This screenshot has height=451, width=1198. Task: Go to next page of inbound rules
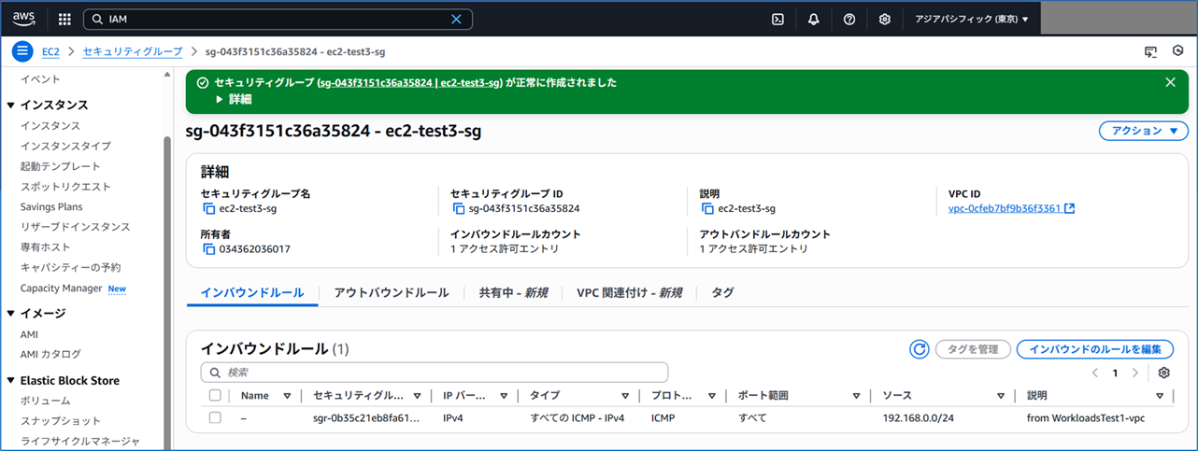click(1134, 373)
